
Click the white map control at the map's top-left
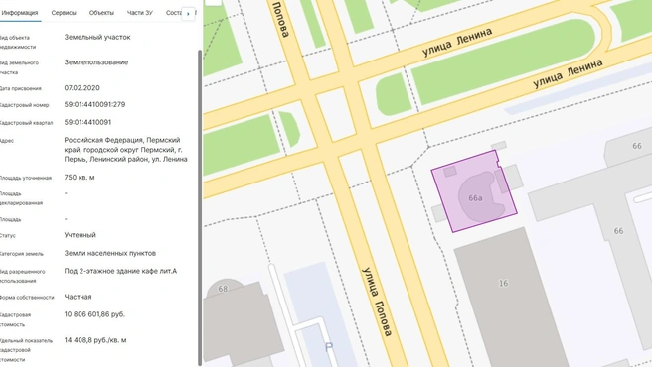(214, 3)
